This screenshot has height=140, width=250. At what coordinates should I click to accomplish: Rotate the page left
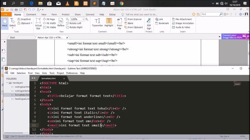[74, 23]
